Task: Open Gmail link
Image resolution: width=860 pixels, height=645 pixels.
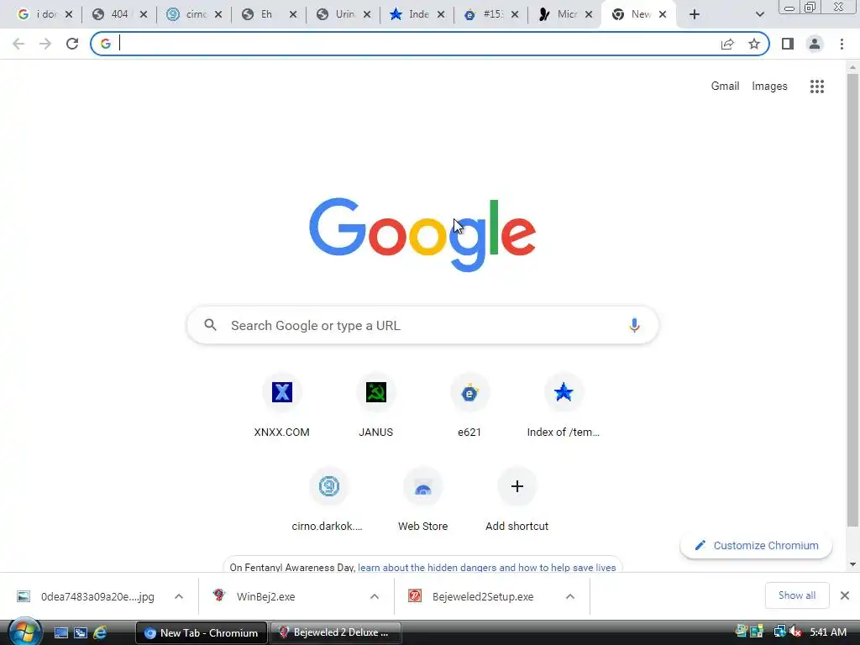Action: [725, 87]
